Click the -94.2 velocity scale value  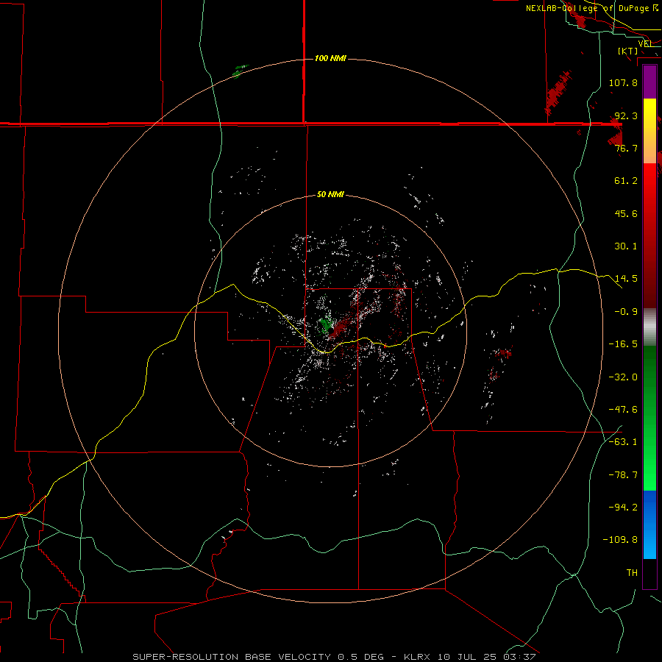coord(623,507)
